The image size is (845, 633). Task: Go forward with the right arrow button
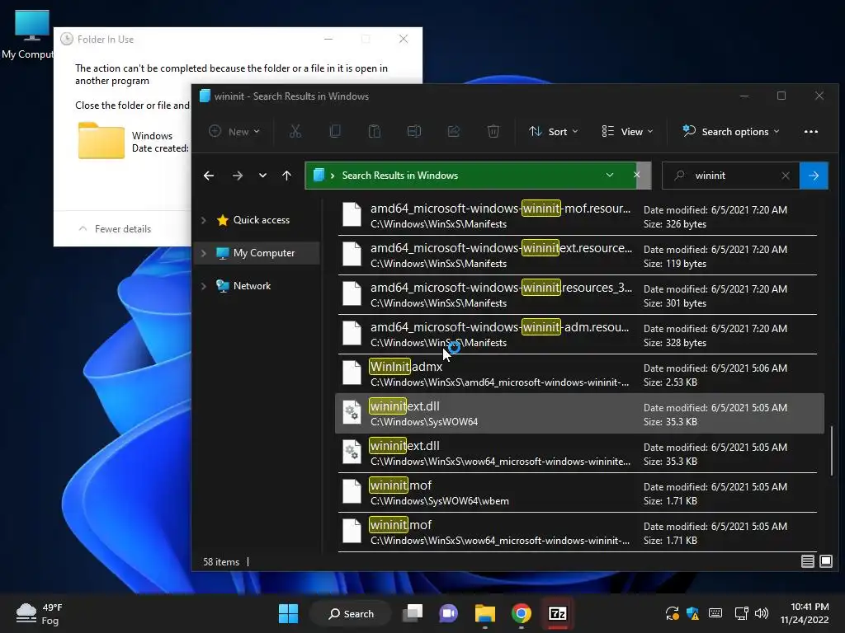tap(237, 176)
